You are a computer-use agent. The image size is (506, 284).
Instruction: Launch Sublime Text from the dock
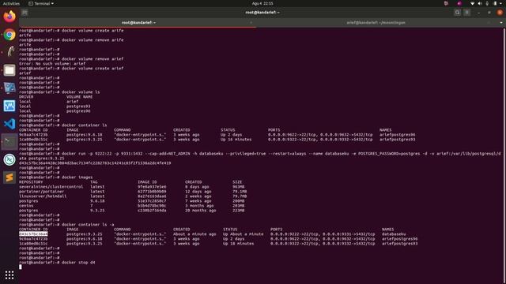[x=9, y=177]
